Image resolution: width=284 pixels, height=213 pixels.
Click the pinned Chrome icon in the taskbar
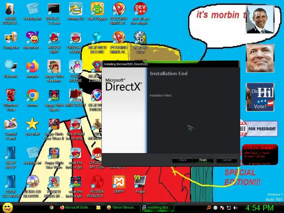coord(52,207)
